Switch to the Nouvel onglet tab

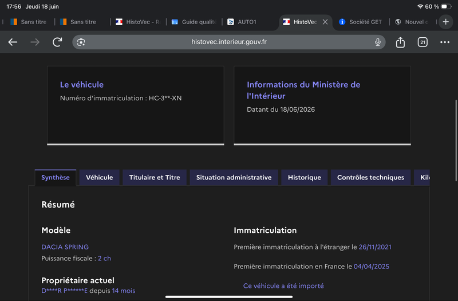412,22
